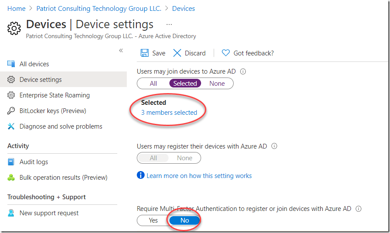The image size is (390, 233).
Task: Navigate to Home in the breadcrumb
Action: click(17, 9)
